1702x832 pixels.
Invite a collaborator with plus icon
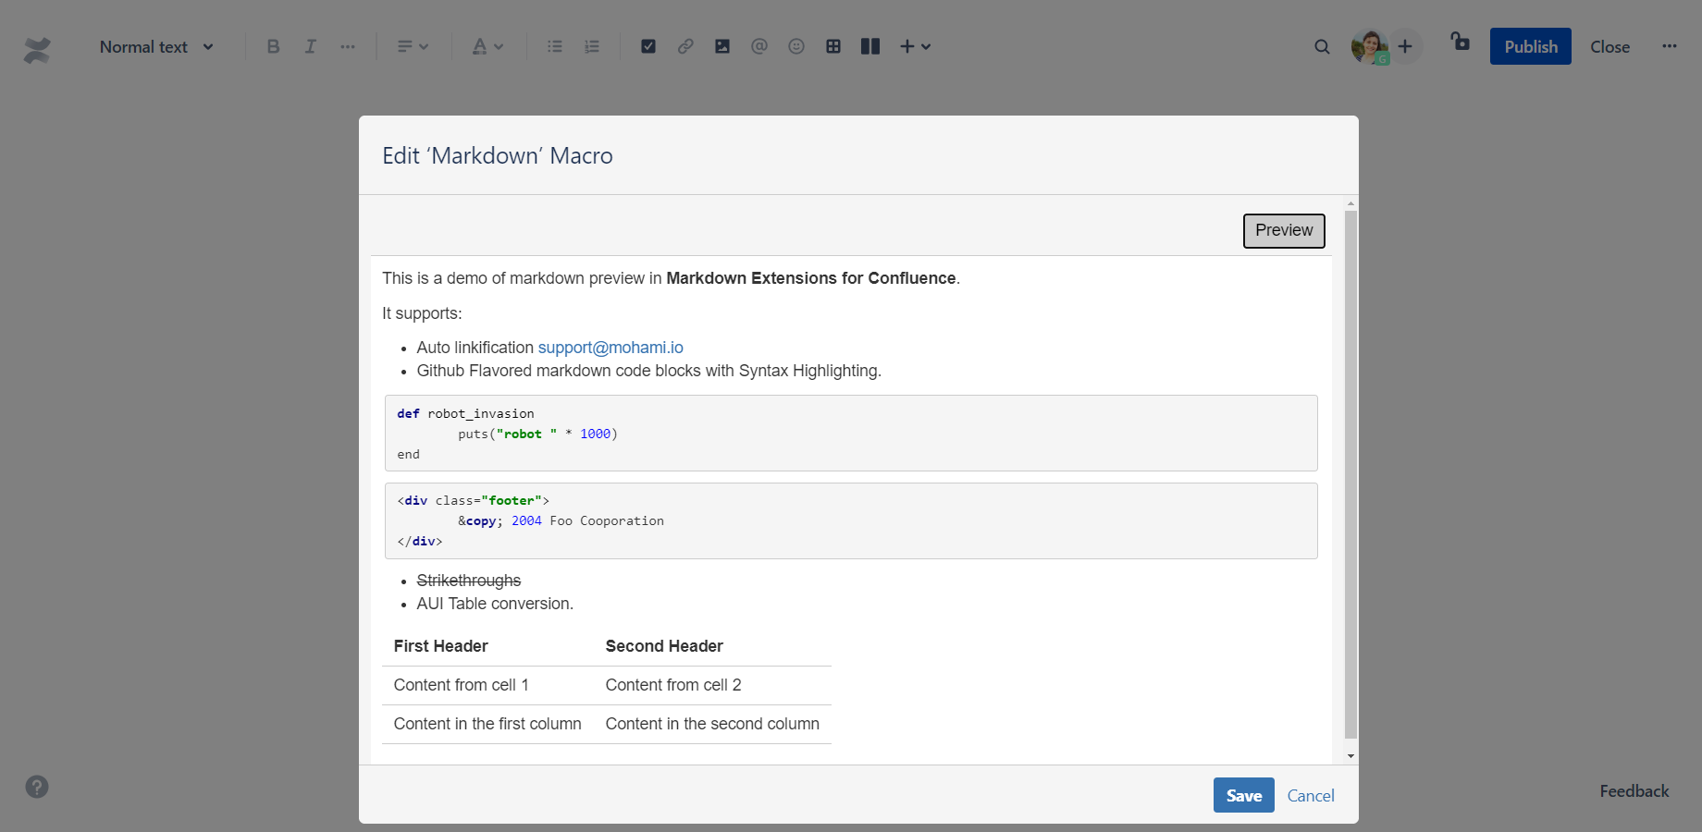(x=1405, y=46)
